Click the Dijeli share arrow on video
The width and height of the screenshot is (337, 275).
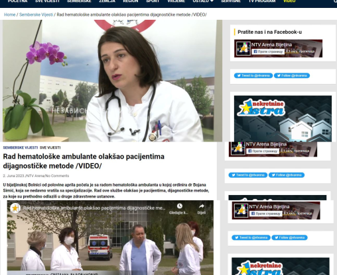tap(202, 206)
